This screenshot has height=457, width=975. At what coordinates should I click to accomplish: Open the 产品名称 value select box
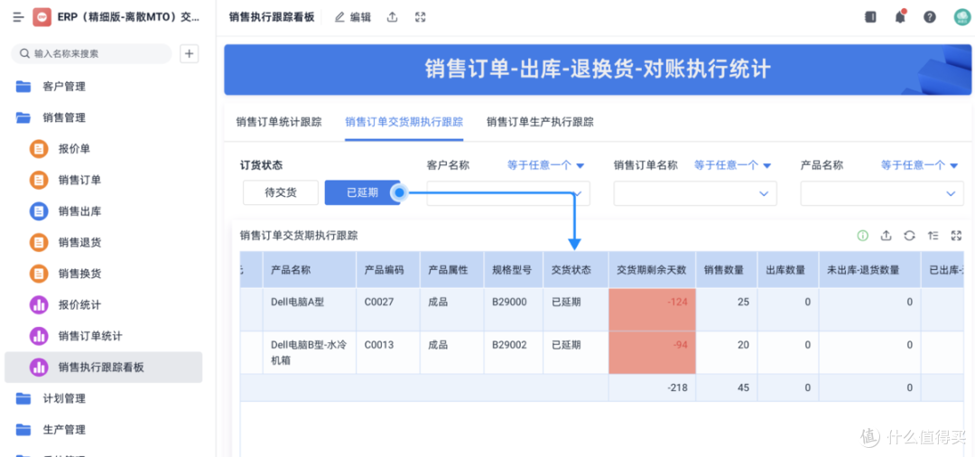tap(882, 193)
